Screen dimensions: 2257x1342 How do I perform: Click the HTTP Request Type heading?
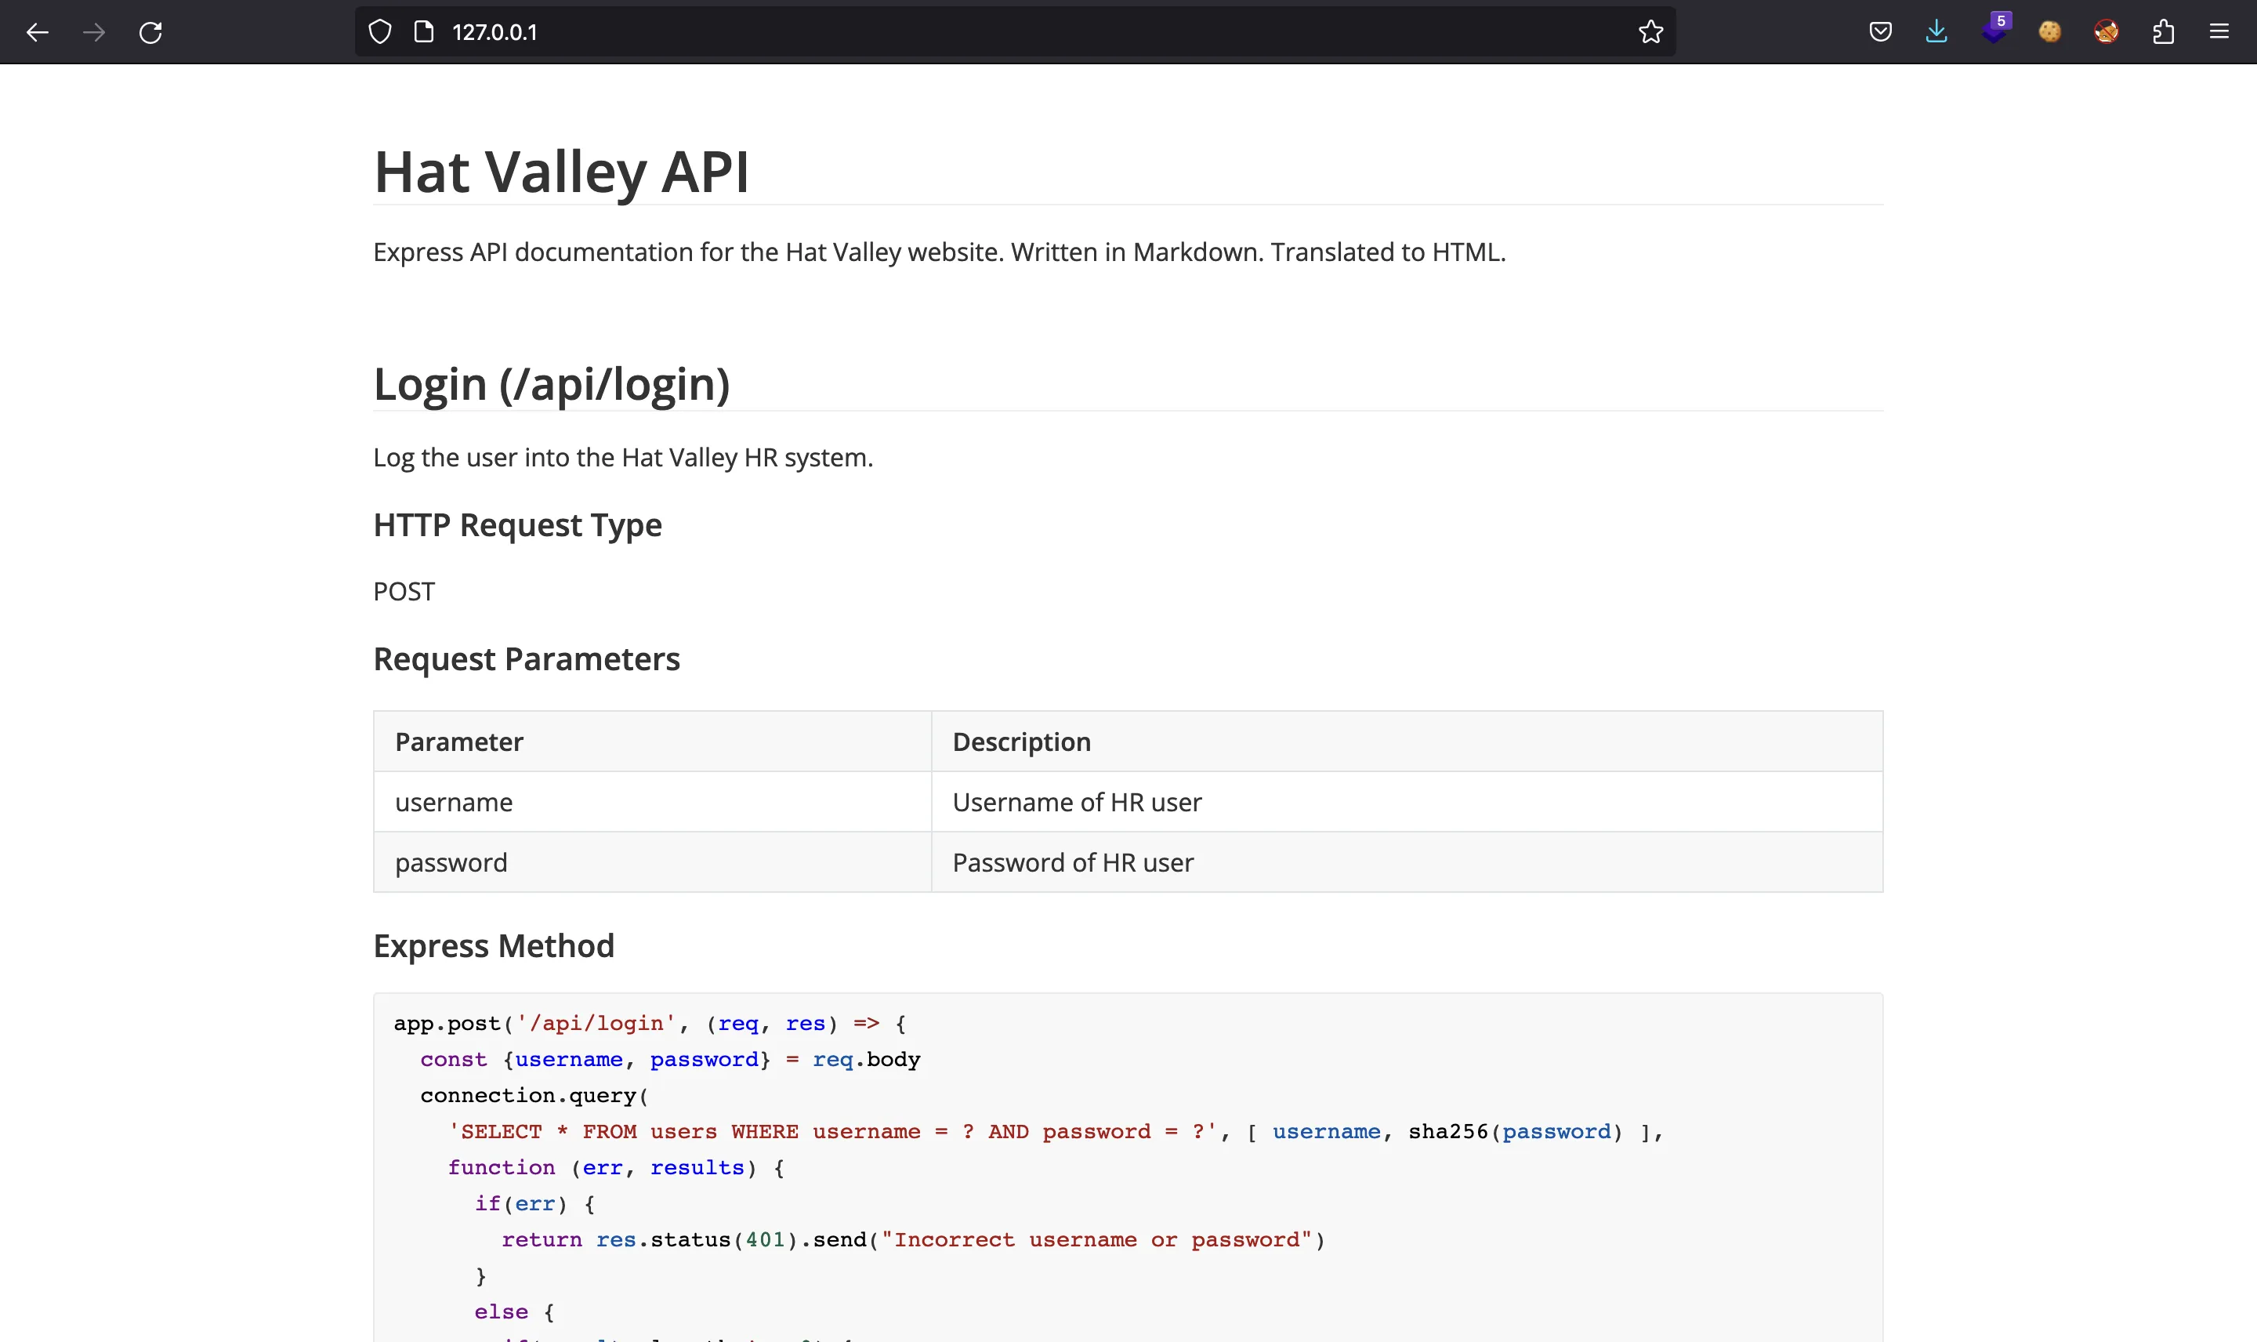pyautogui.click(x=517, y=525)
